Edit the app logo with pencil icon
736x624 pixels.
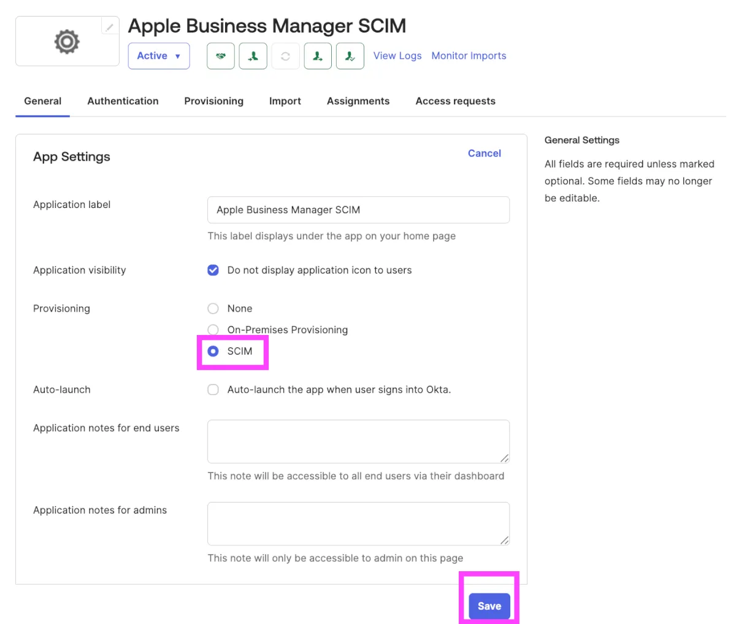[110, 26]
